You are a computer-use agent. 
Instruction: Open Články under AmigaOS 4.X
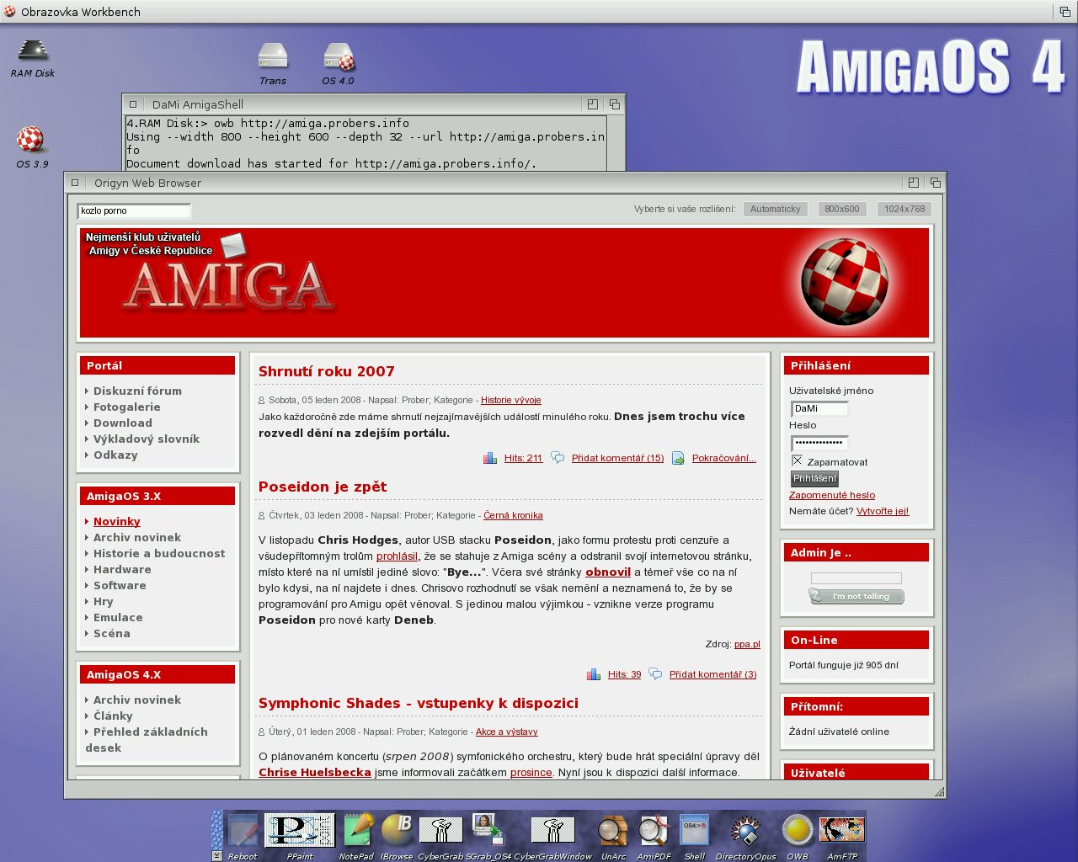point(113,716)
